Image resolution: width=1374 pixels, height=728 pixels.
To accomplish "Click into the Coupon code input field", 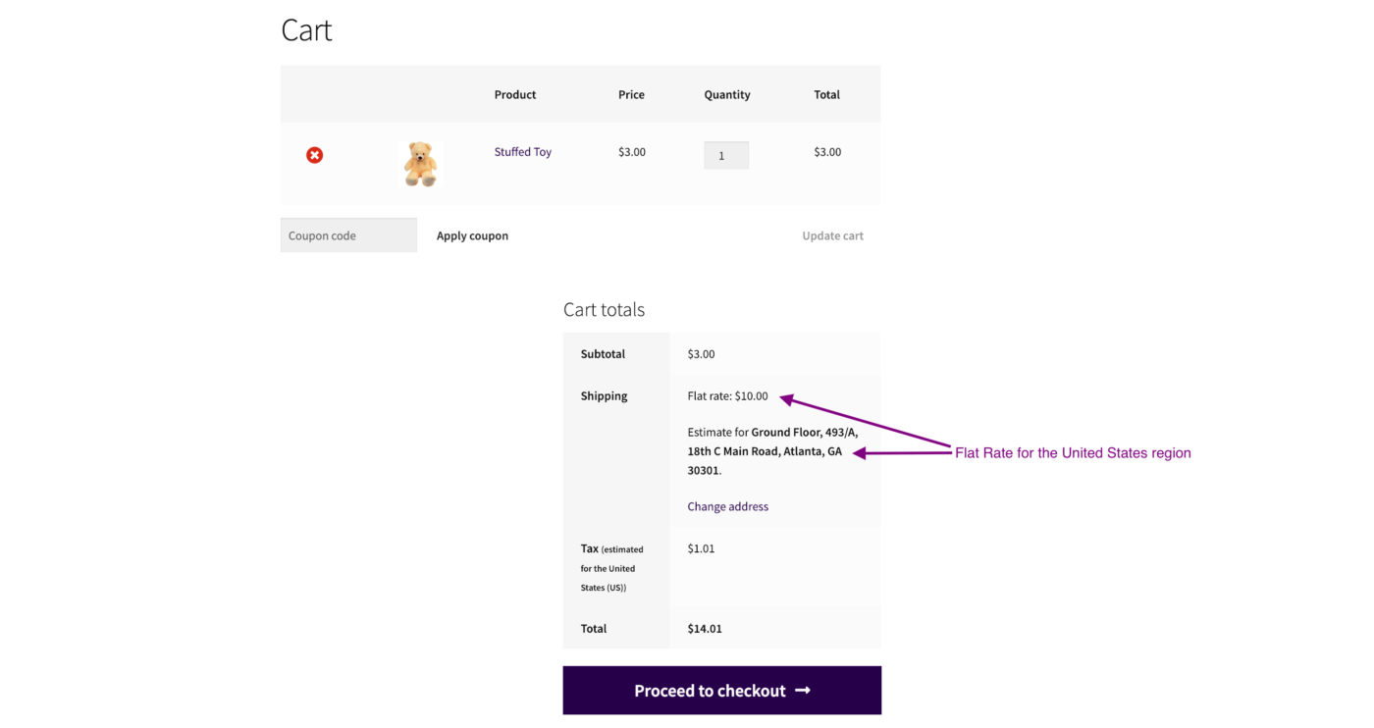I will click(347, 234).
